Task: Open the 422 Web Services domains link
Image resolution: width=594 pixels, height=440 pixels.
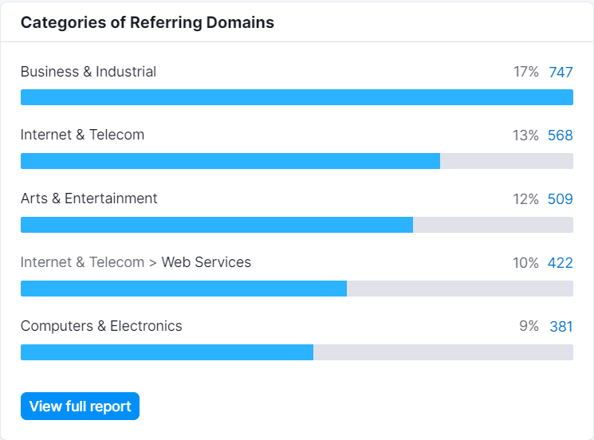Action: point(561,262)
